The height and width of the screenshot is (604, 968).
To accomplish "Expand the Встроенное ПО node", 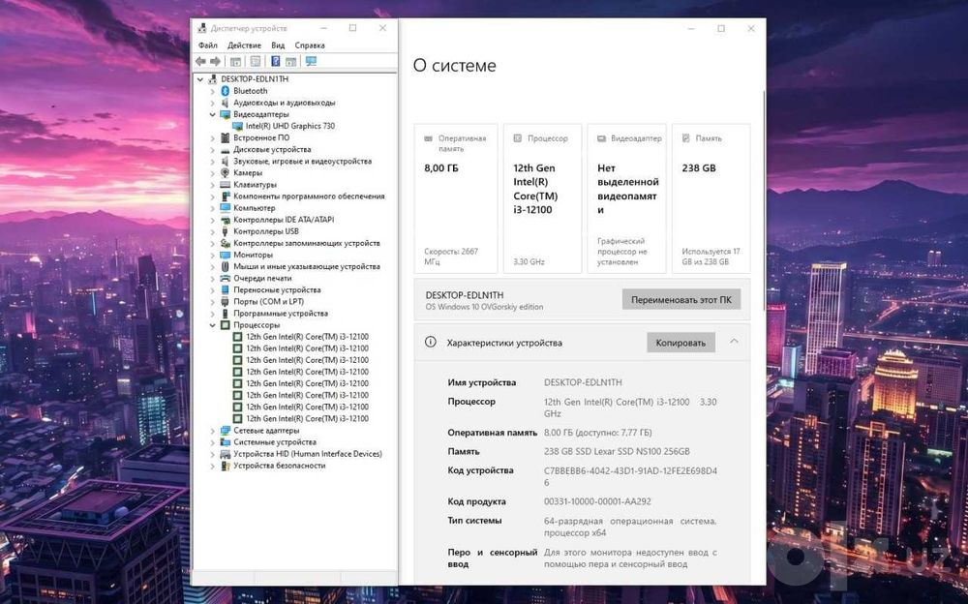I will pyautogui.click(x=212, y=137).
